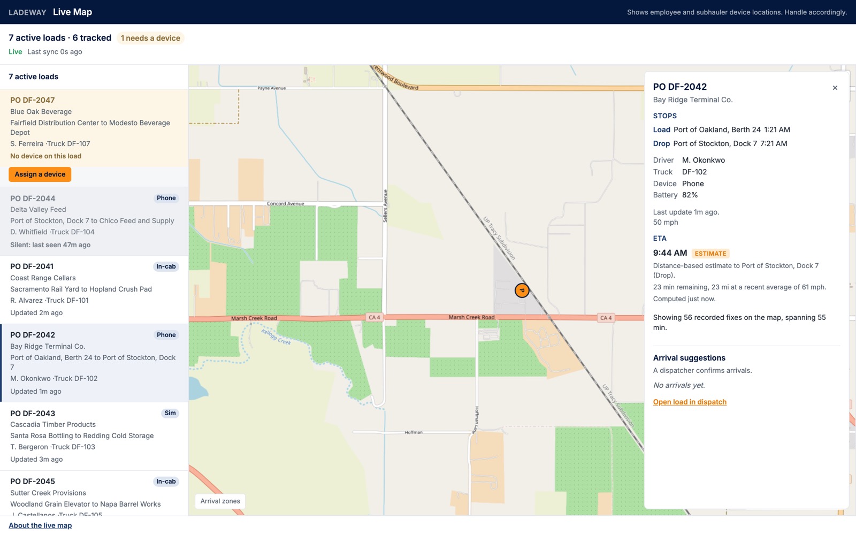Click the 'Concord Avenue' map label
This screenshot has height=535, width=856.
[x=285, y=203]
